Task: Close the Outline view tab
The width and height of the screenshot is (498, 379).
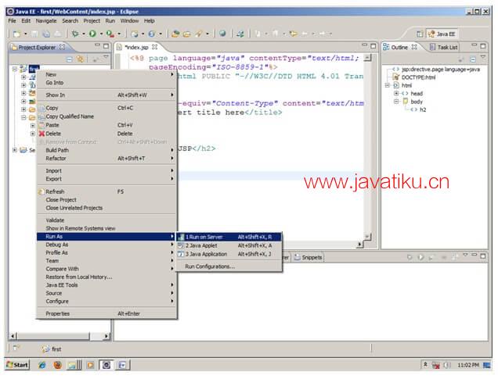Action: [414, 47]
